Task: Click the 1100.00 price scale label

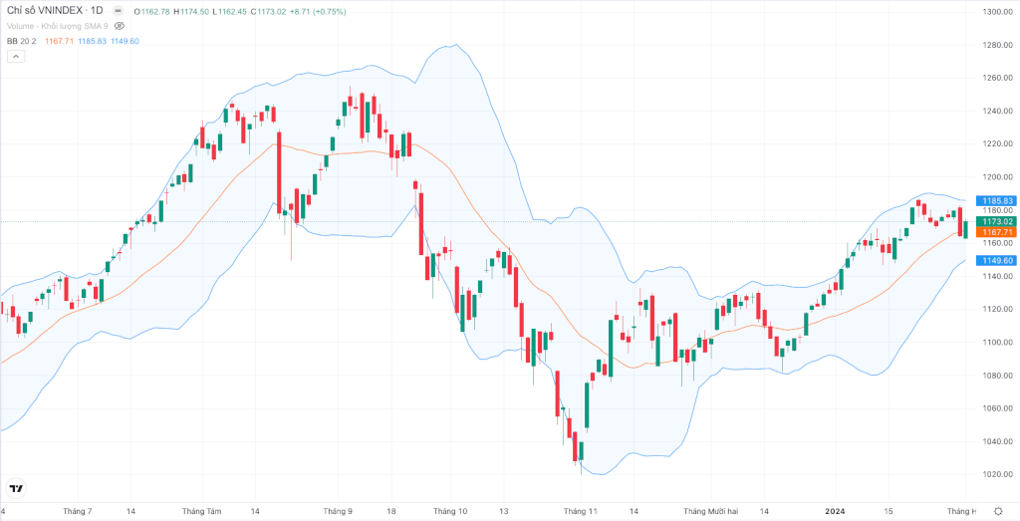Action: click(x=997, y=342)
